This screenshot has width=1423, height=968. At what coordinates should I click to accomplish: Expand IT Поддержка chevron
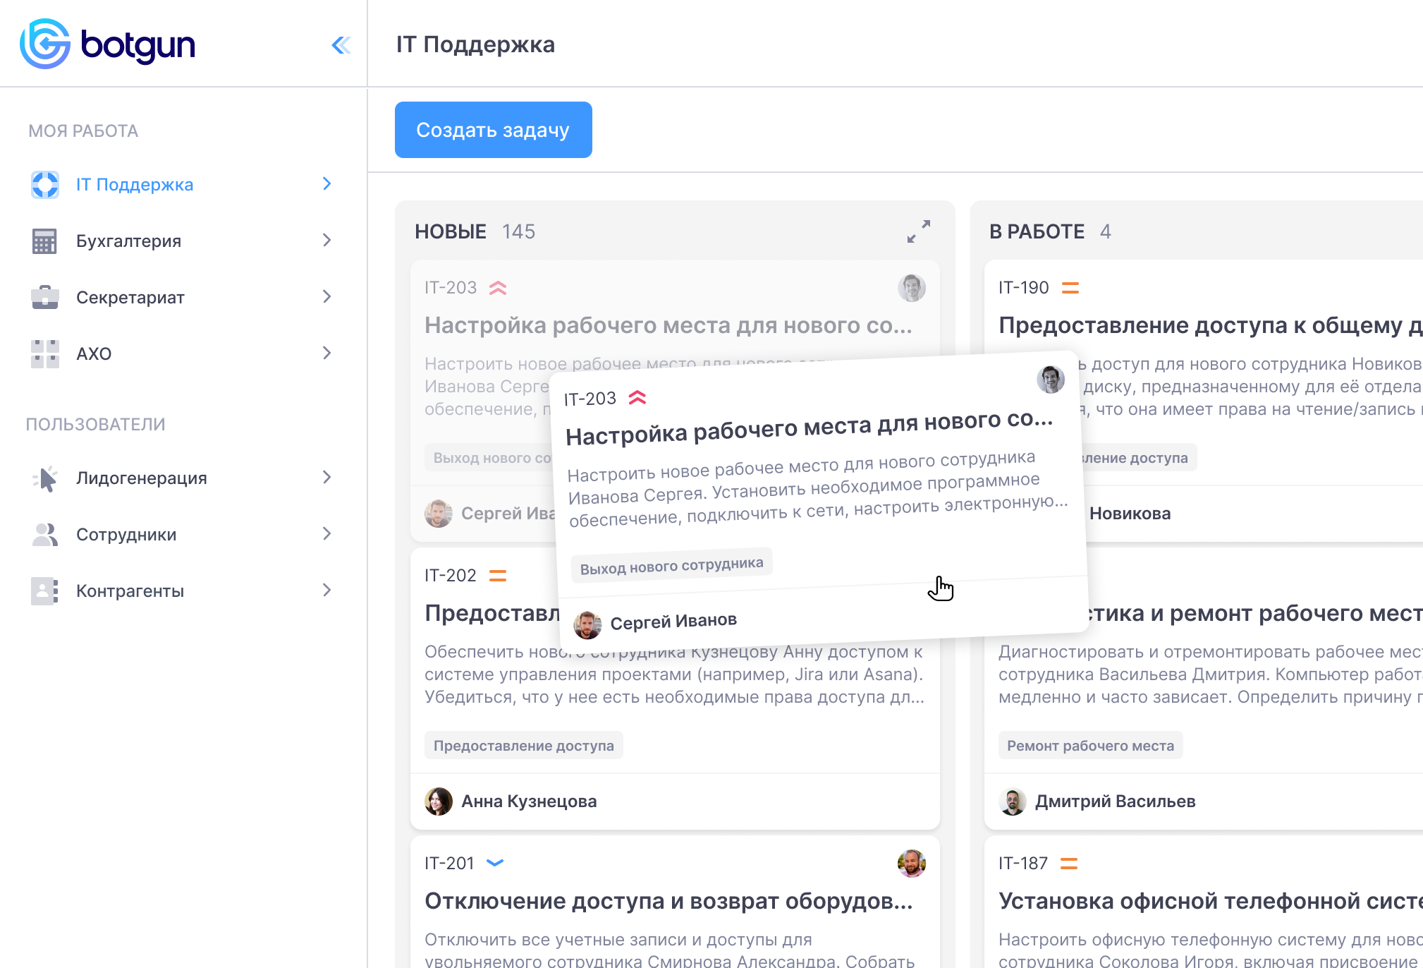click(x=326, y=183)
